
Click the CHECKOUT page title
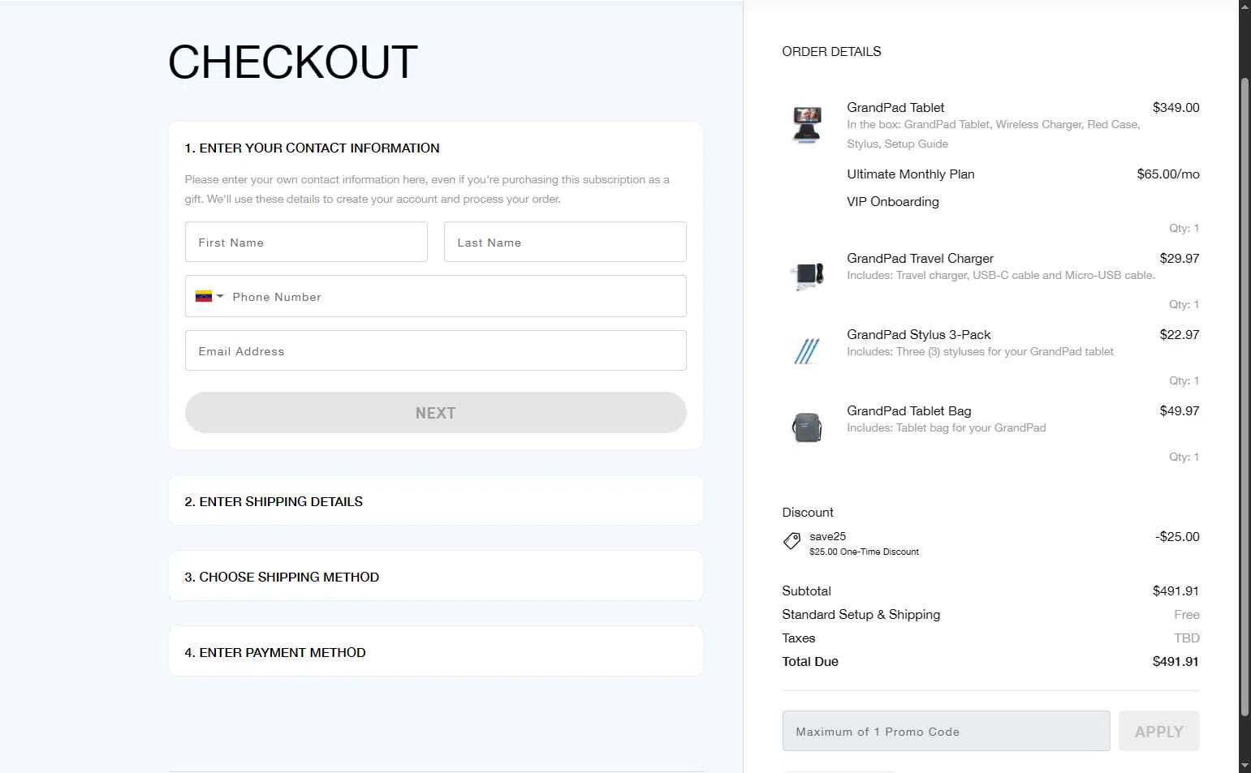coord(292,62)
